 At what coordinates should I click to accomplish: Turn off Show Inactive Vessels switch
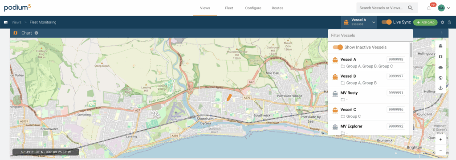click(338, 47)
